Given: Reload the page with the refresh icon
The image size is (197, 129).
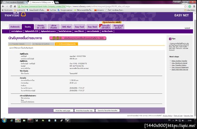Looking at the screenshot, I should tap(11, 7).
